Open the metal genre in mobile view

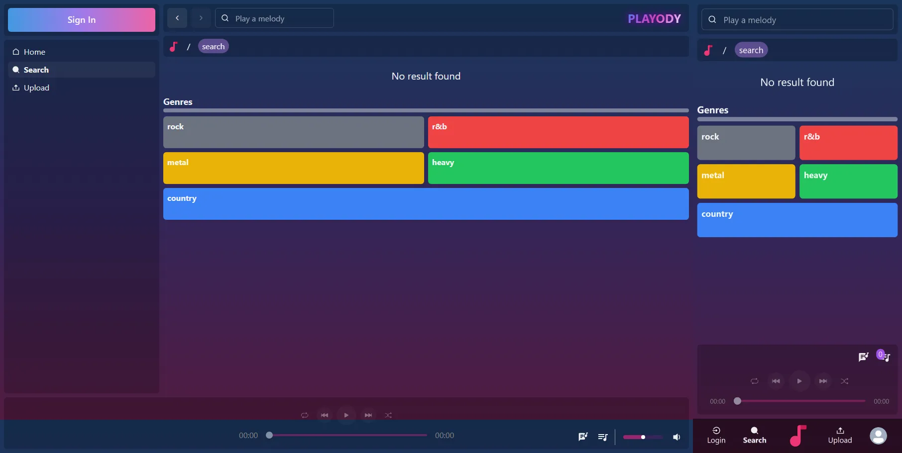746,181
